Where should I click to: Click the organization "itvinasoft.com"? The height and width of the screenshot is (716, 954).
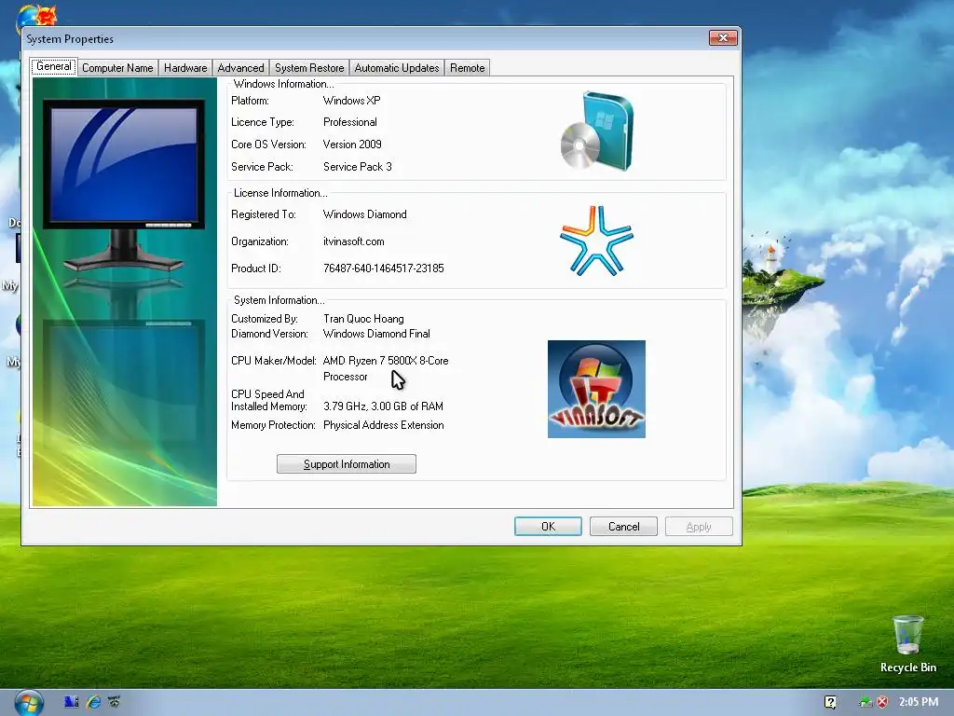tap(353, 241)
